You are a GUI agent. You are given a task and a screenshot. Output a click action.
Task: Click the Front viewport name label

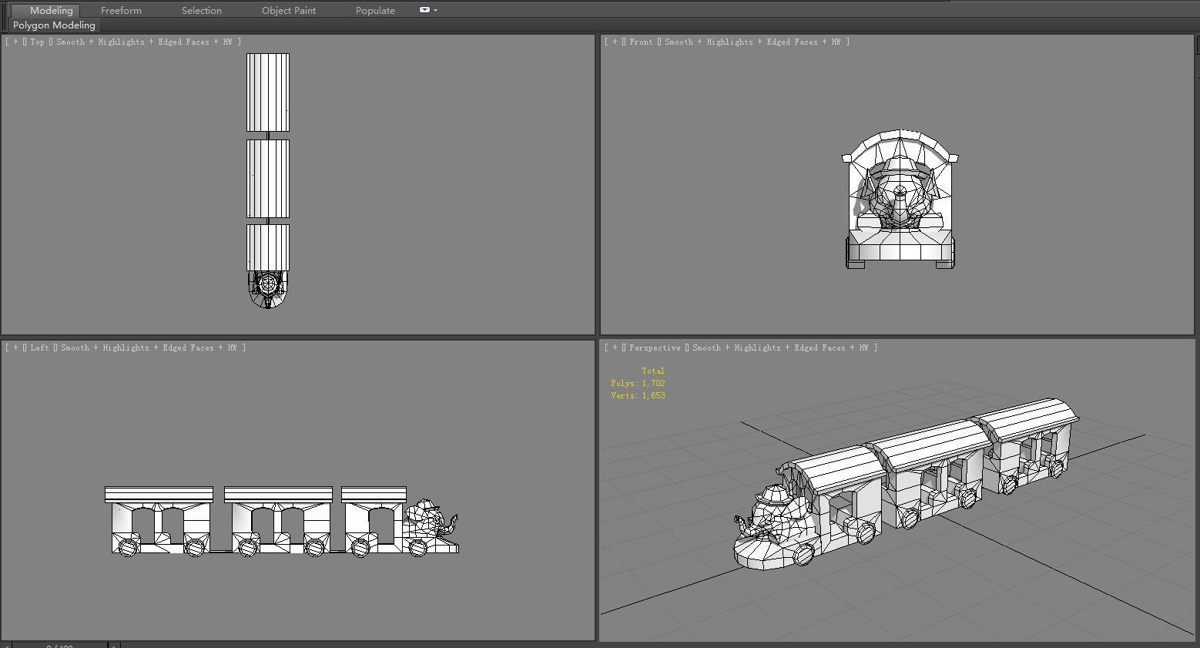coord(641,42)
